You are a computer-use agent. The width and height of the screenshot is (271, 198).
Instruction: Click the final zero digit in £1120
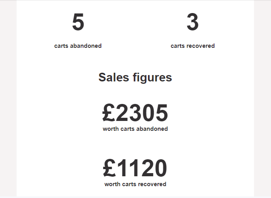point(161,168)
